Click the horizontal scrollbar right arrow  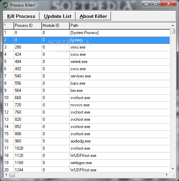[x=167, y=174]
